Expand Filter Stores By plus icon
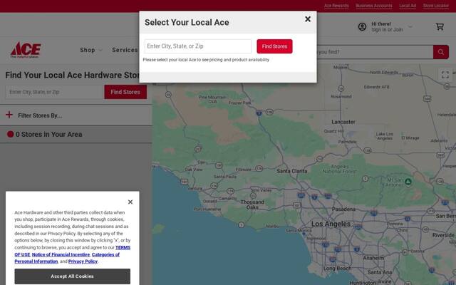The image size is (456, 285). pyautogui.click(x=9, y=115)
